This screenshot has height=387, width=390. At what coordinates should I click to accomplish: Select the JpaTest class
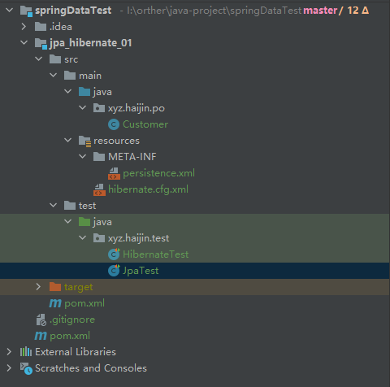coord(141,271)
